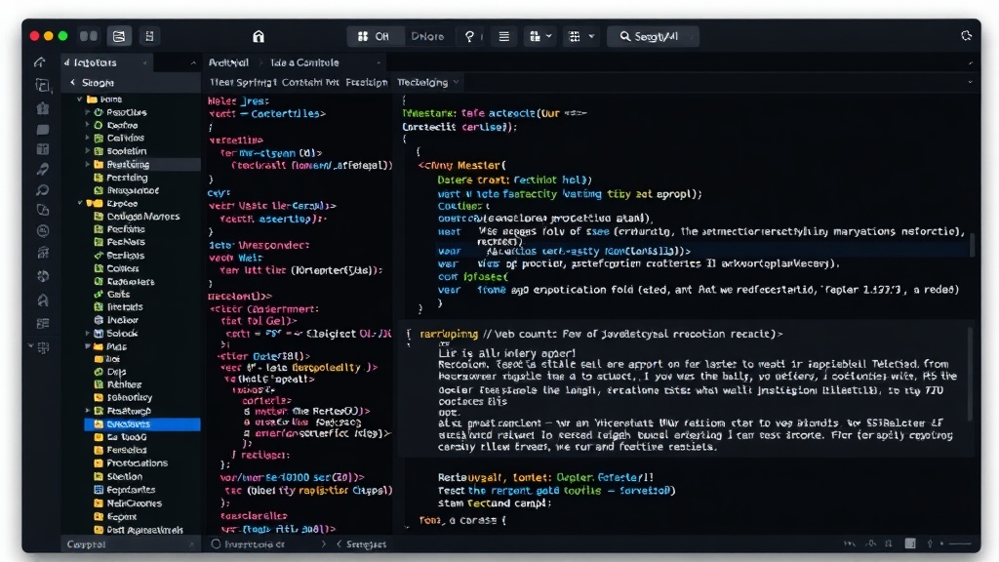Open the 'Cavrptal' panel at the sidebar bottom
This screenshot has width=999, height=562.
point(131,544)
